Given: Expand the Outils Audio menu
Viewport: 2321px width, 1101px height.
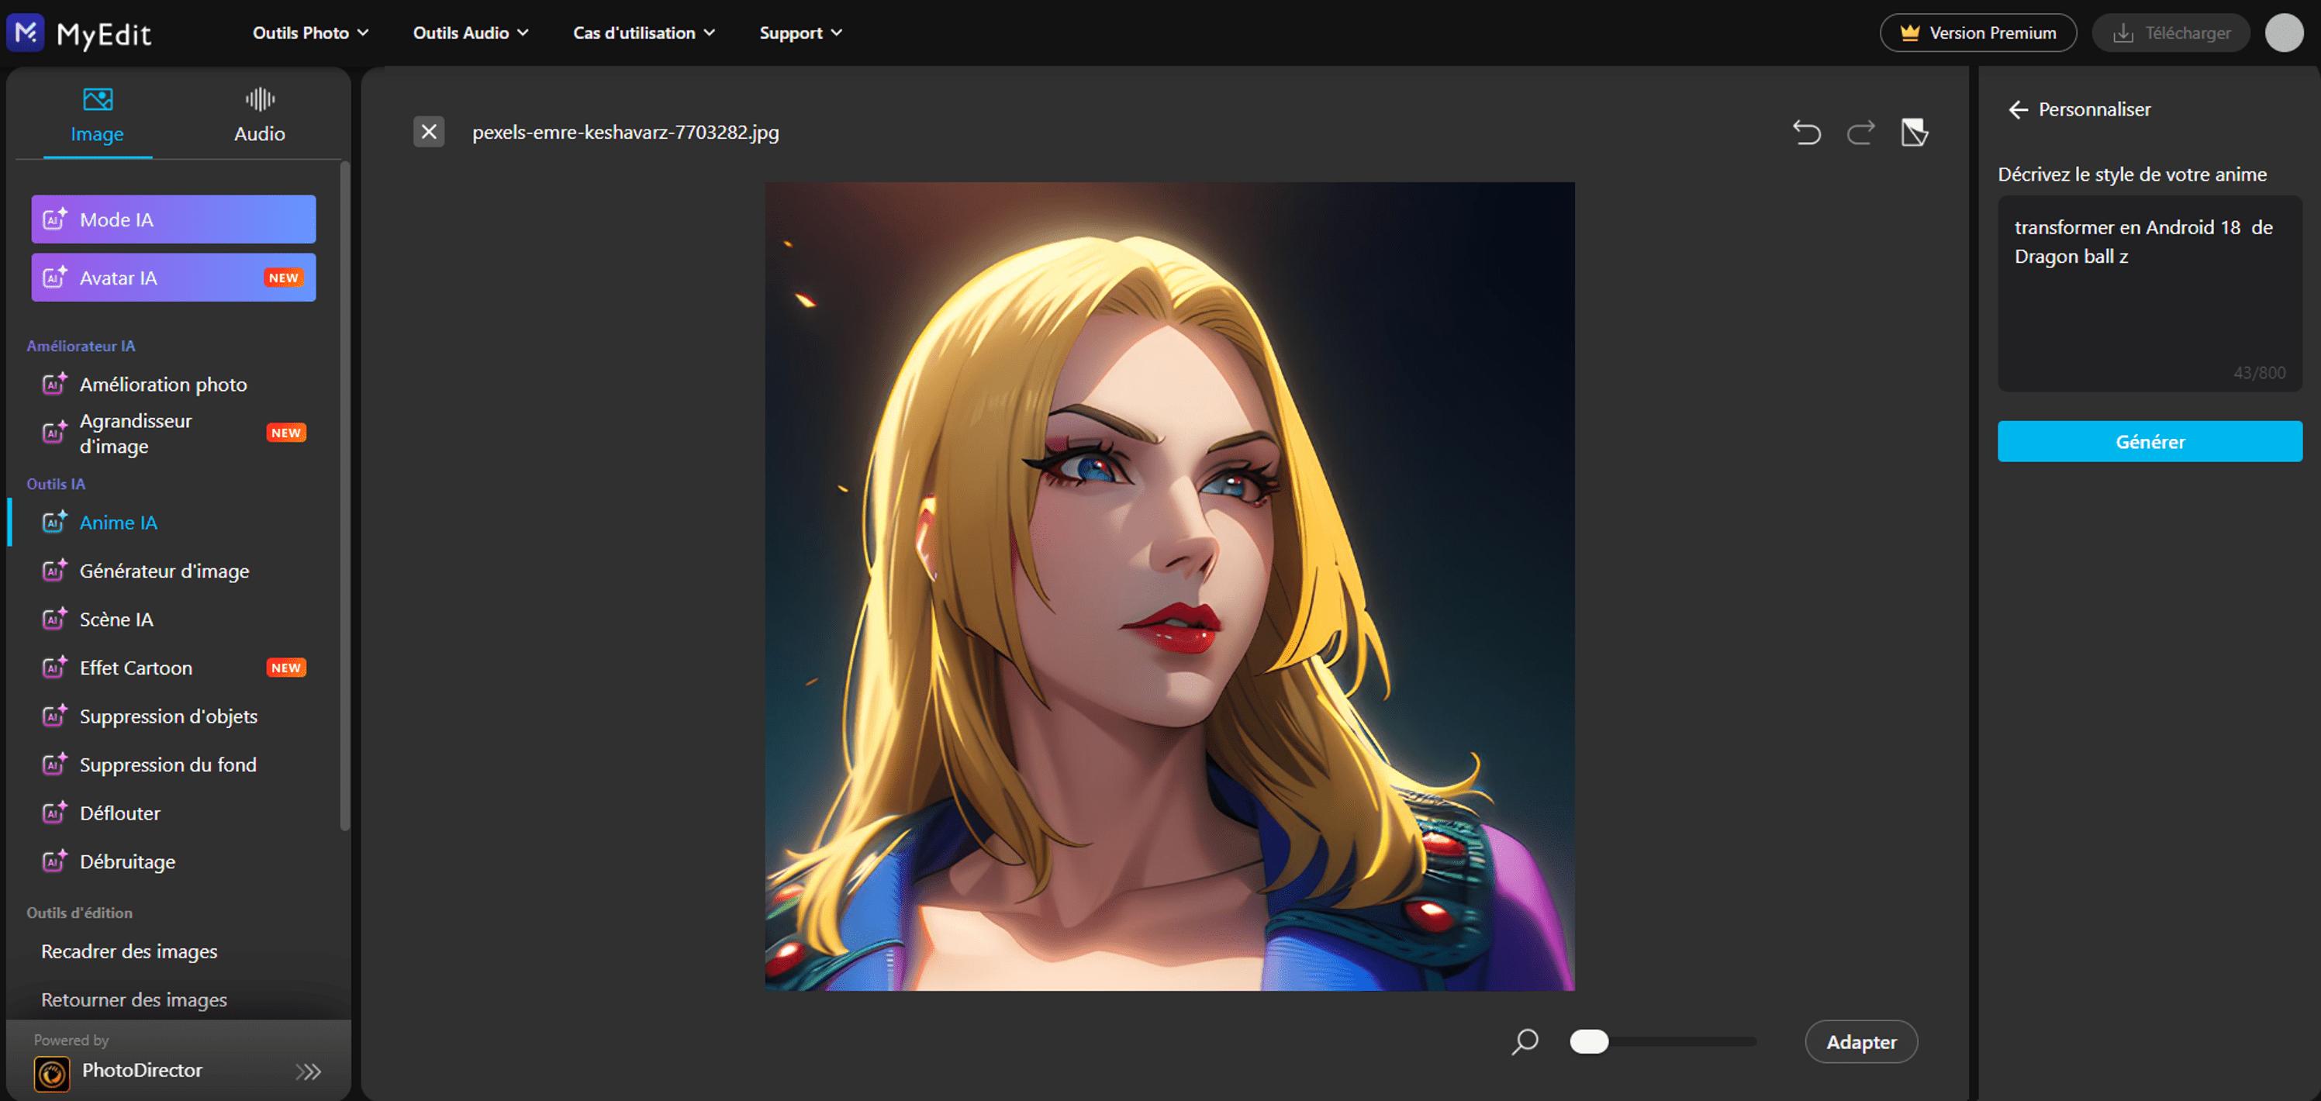Looking at the screenshot, I should [x=471, y=33].
